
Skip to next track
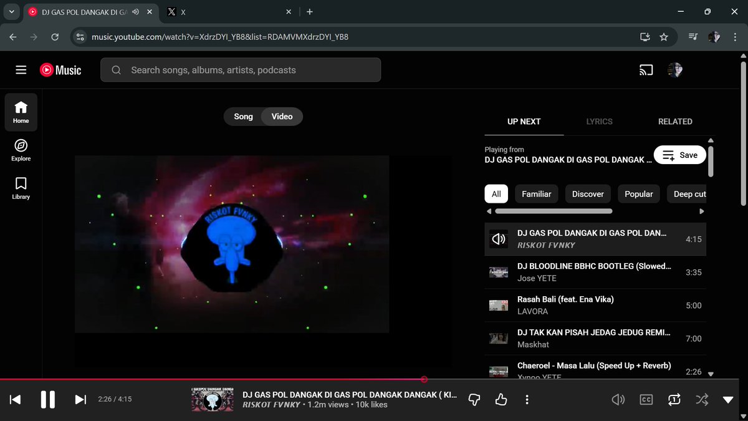[80, 399]
